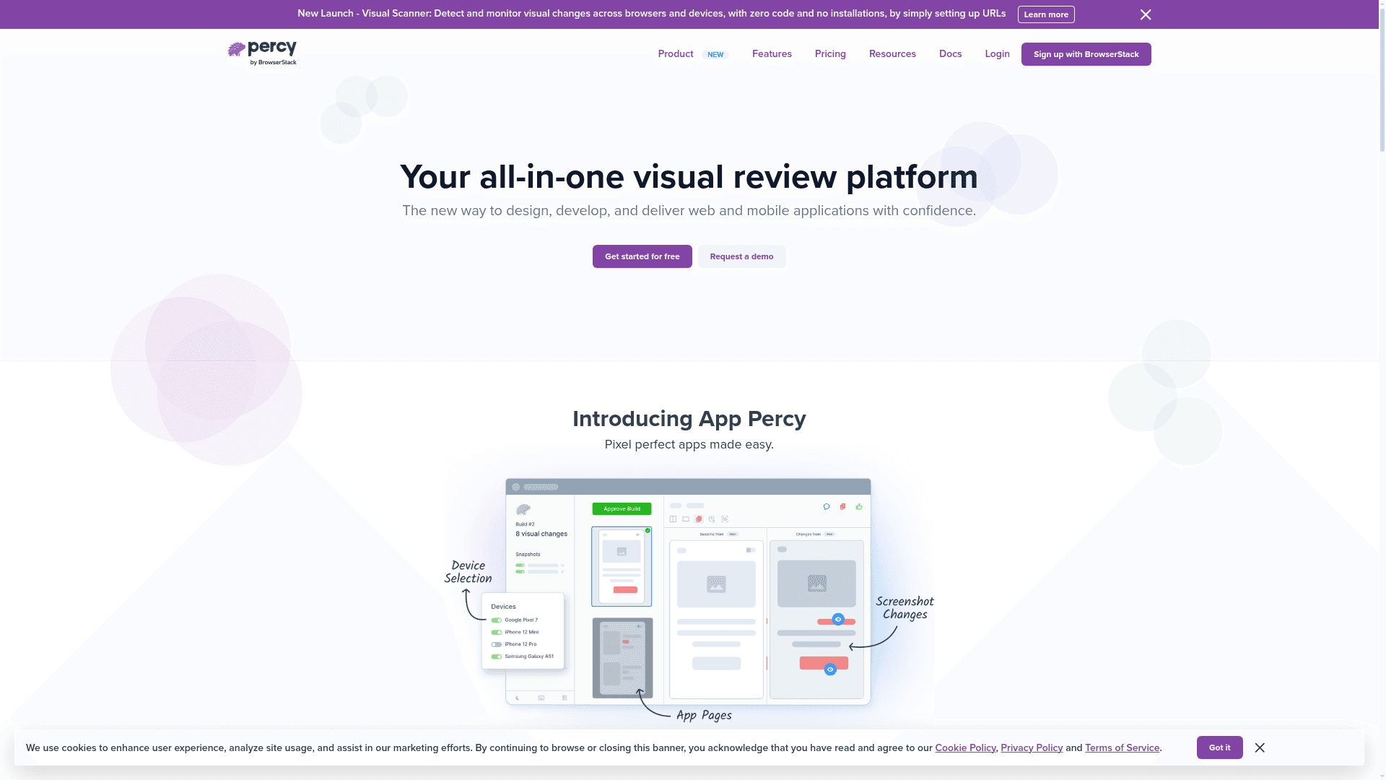Click the lower blue eye icon on red button
1386x780 pixels.
pos(830,669)
